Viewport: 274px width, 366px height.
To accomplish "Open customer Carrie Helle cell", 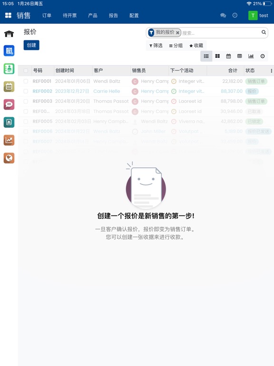I will pos(107,91).
